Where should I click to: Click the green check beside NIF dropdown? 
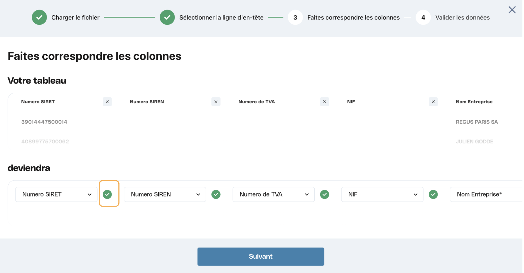(x=433, y=194)
